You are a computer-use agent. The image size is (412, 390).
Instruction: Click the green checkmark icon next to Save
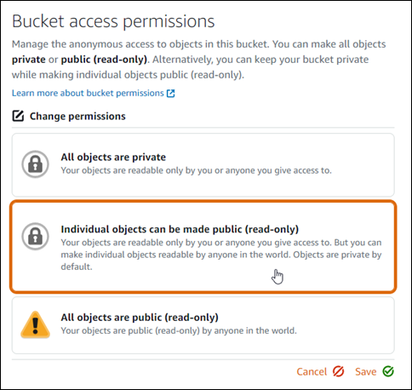[388, 371]
